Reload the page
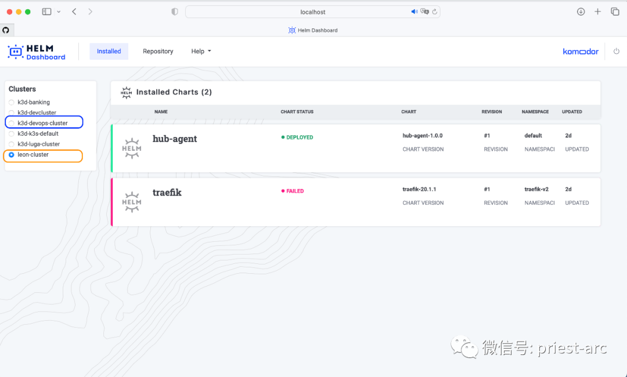Viewport: 627px width, 377px height. coord(435,12)
